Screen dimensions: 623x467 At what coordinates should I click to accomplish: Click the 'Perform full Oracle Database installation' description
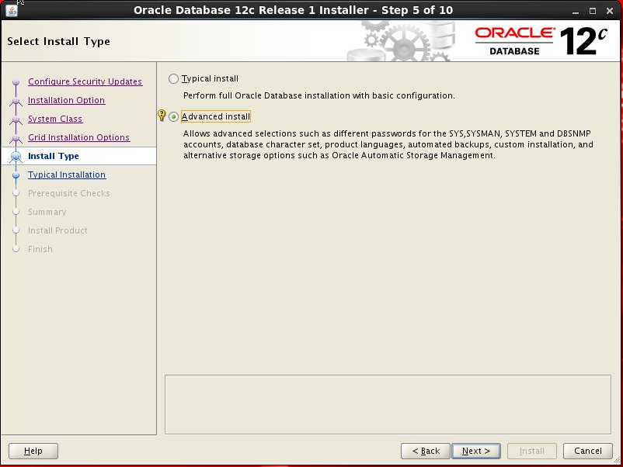click(x=319, y=95)
